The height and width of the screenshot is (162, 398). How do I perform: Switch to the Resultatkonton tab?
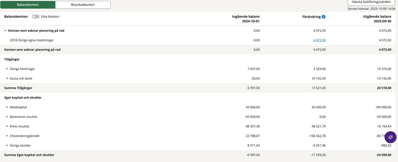(x=83, y=5)
